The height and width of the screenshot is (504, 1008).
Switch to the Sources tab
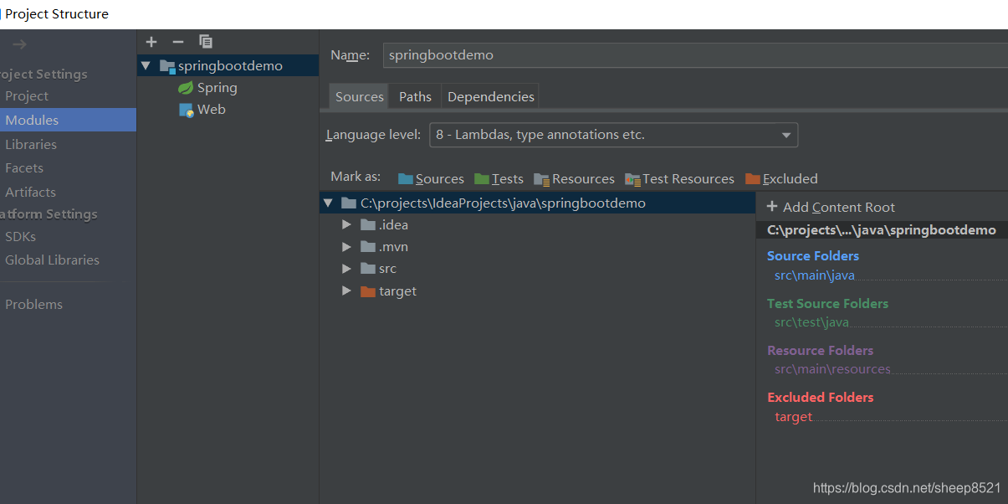tap(360, 96)
